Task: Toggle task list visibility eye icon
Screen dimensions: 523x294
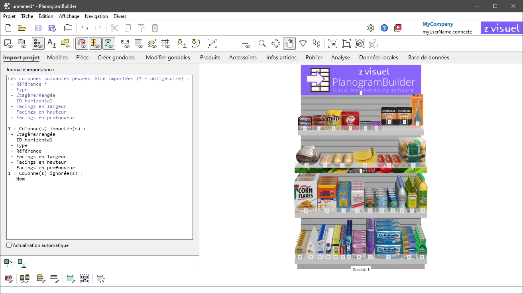Action: tap(8, 43)
